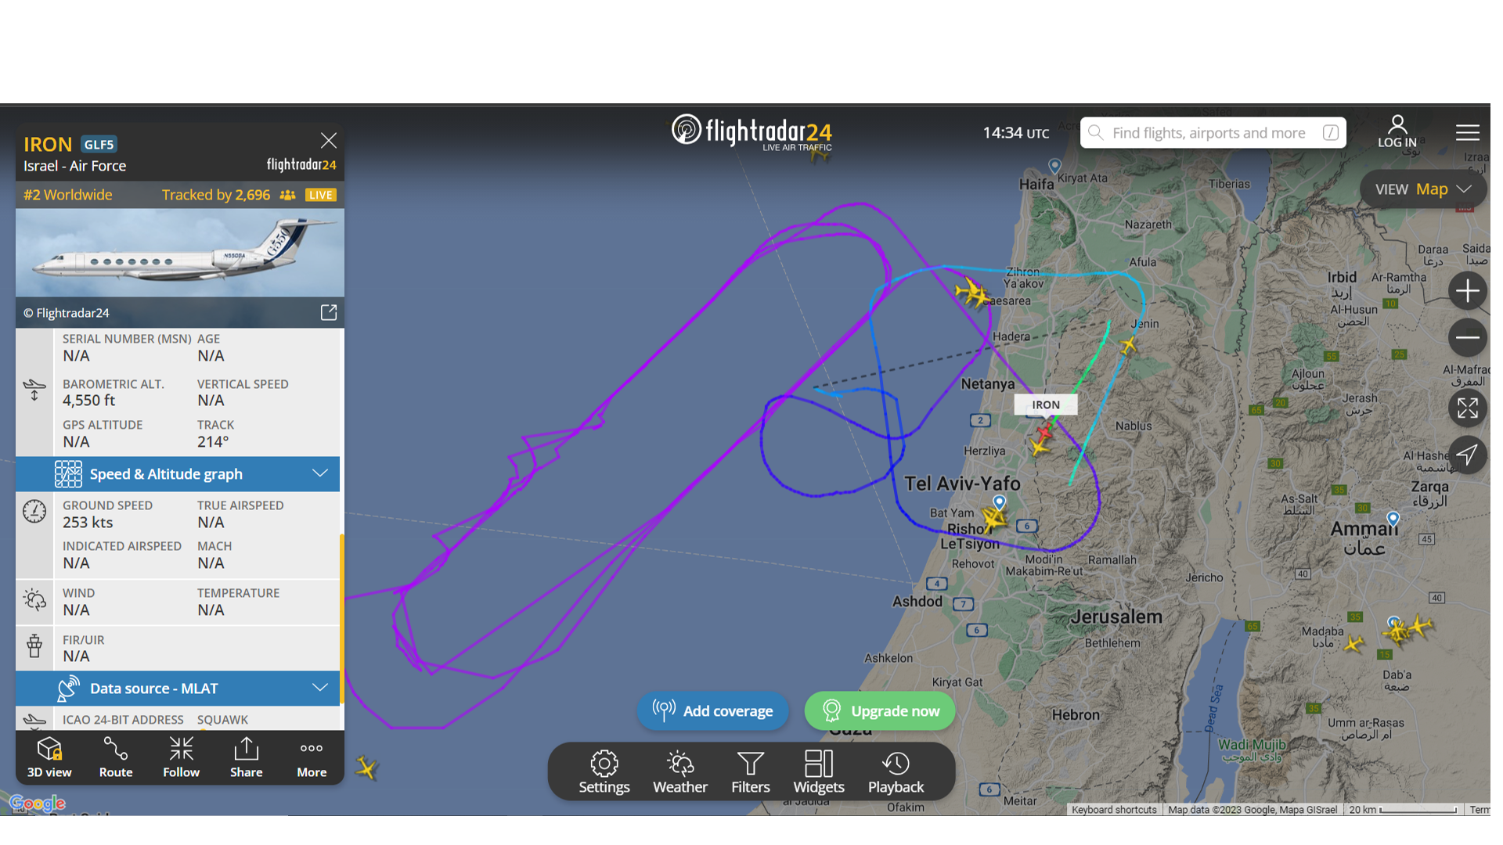The height and width of the screenshot is (845, 1503).
Task: Toggle my location tracking arrow
Action: coord(1467,455)
